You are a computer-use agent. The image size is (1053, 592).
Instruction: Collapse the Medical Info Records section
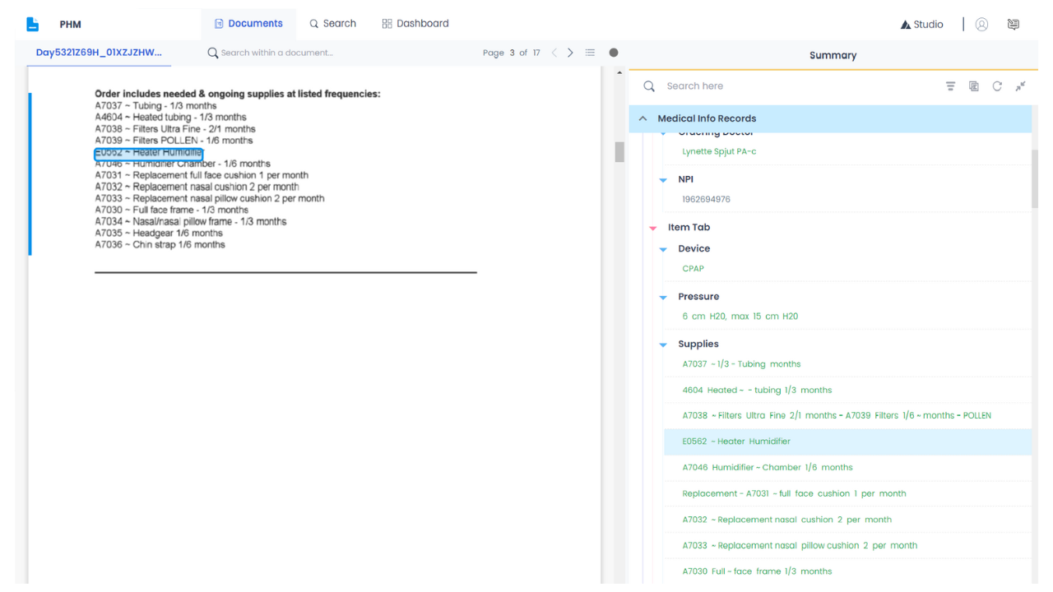[x=643, y=118]
